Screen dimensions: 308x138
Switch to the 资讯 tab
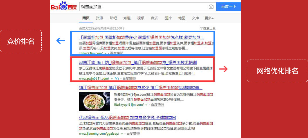100,18
